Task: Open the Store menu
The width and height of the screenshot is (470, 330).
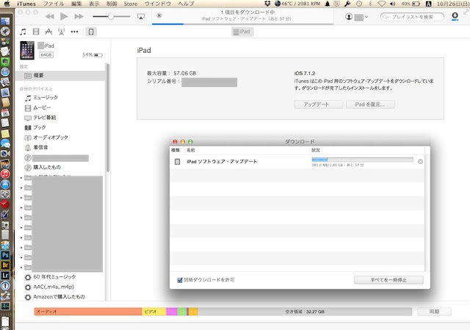Action: click(x=131, y=4)
